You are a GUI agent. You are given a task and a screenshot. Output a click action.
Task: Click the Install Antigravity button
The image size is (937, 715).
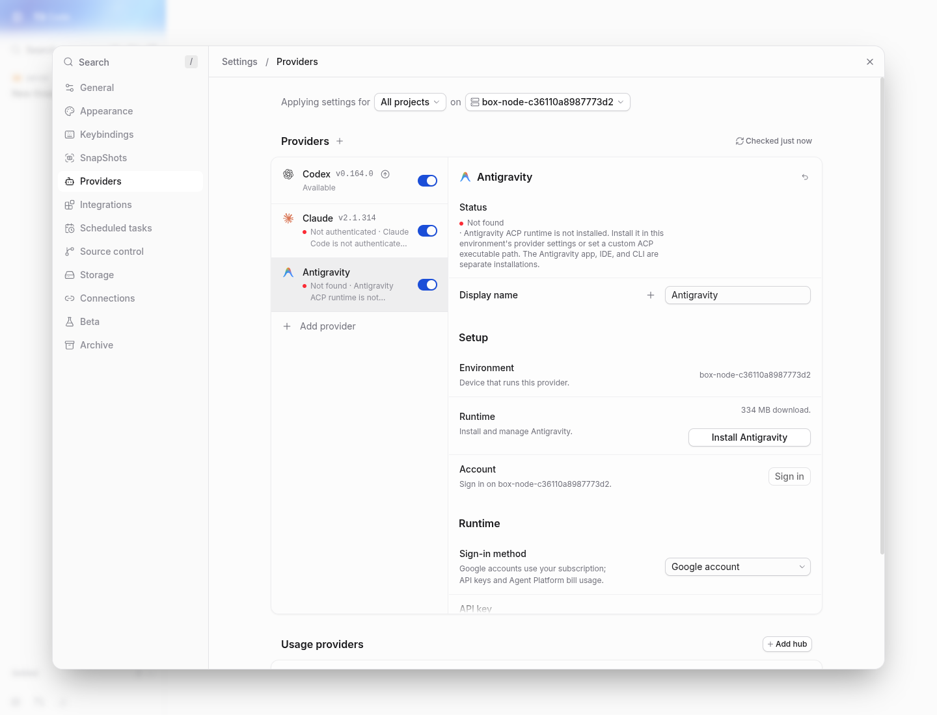coord(750,437)
